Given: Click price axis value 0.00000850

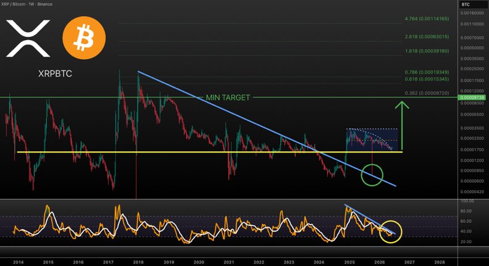Looking at the screenshot, I should (472, 170).
